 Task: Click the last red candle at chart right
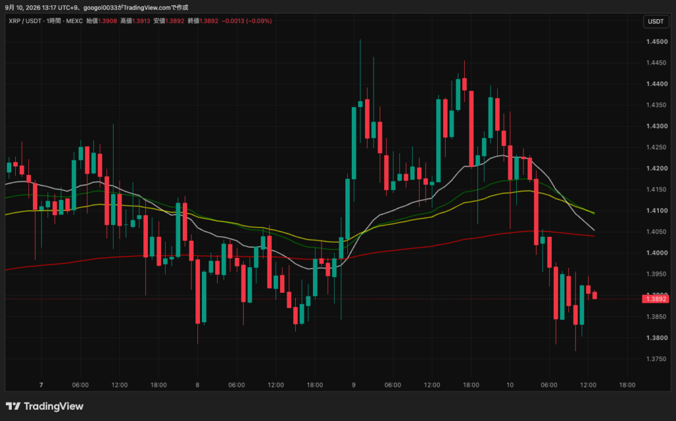pyautogui.click(x=595, y=295)
